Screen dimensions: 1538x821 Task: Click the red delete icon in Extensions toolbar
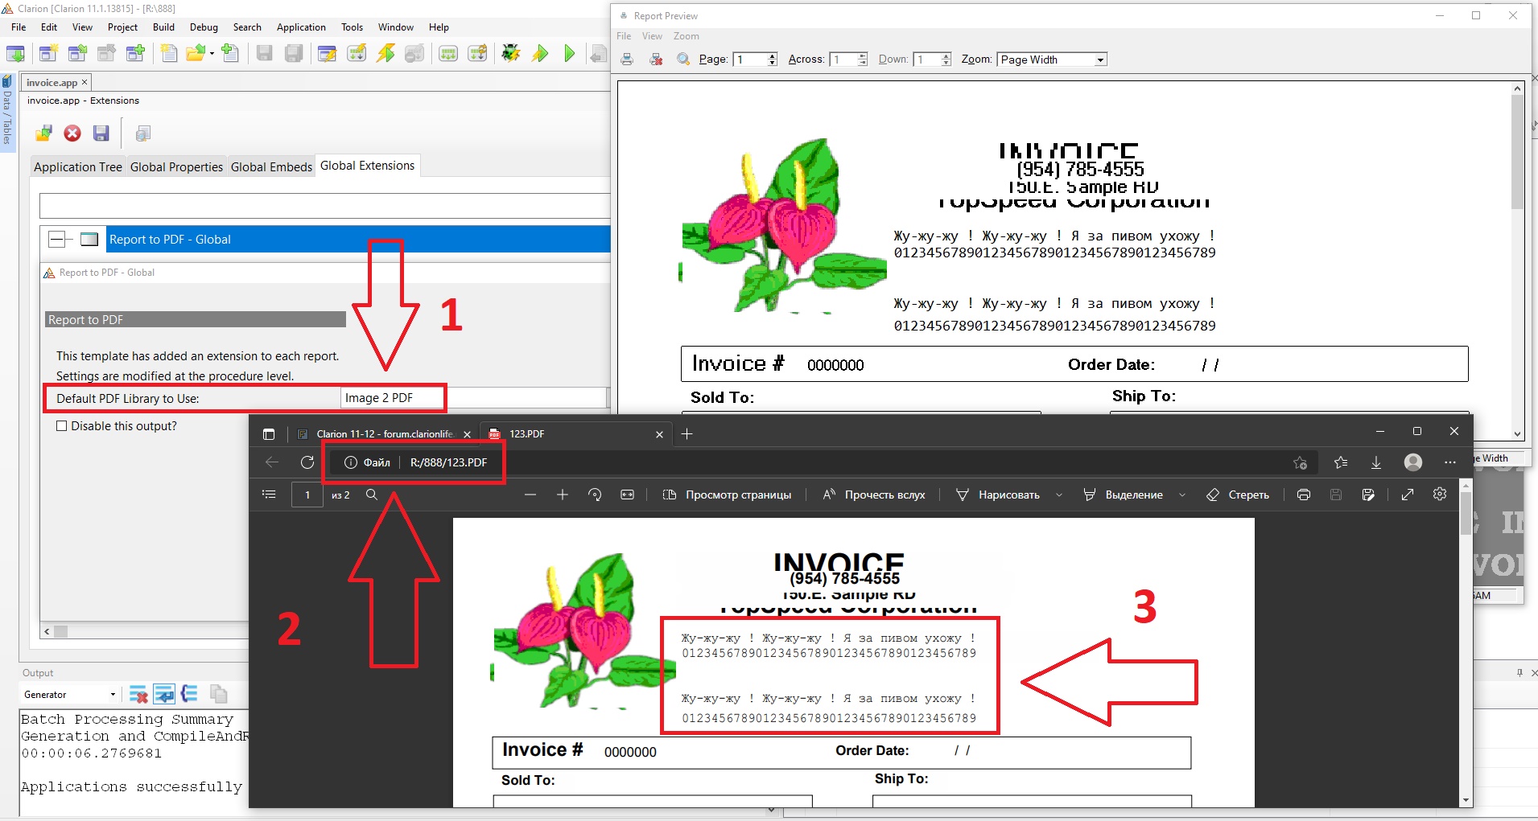72,133
